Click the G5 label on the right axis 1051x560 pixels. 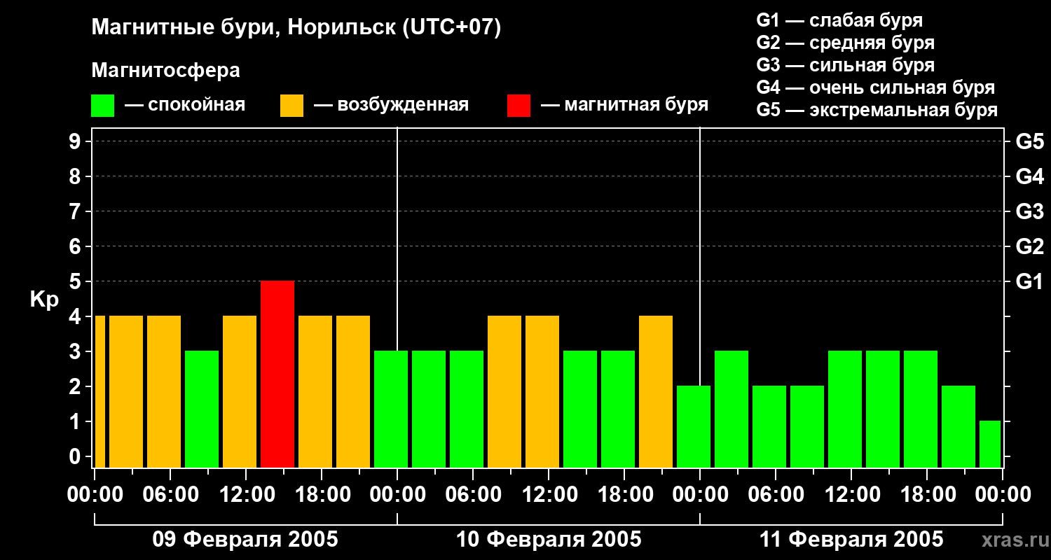point(1029,141)
